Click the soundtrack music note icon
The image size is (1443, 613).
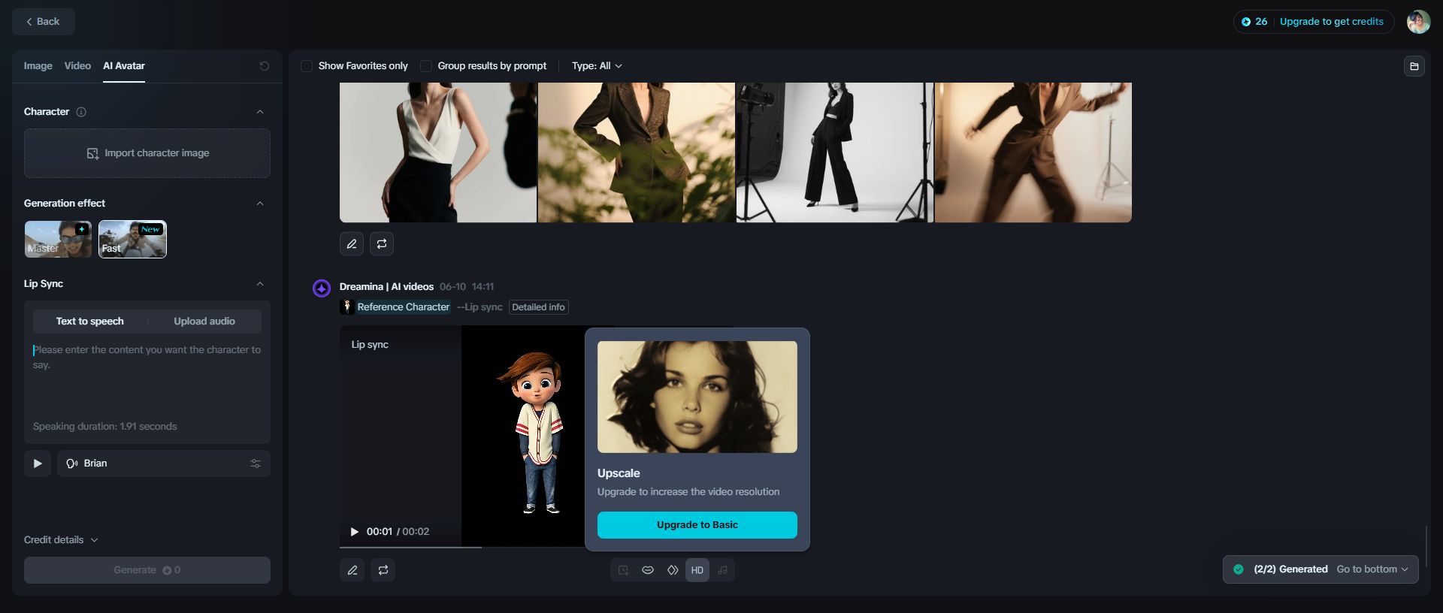point(722,570)
